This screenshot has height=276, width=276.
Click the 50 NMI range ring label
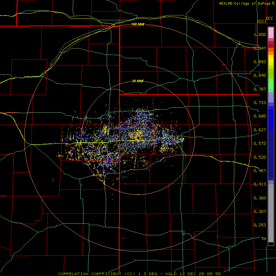pos(138,81)
